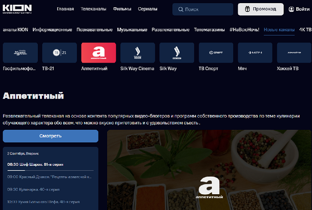Viewport: 312px width, 210px height.
Task: Open the Сериалы section
Action: (147, 9)
